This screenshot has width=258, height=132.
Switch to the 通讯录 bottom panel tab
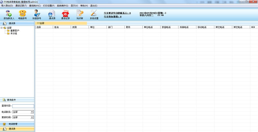click(17, 129)
